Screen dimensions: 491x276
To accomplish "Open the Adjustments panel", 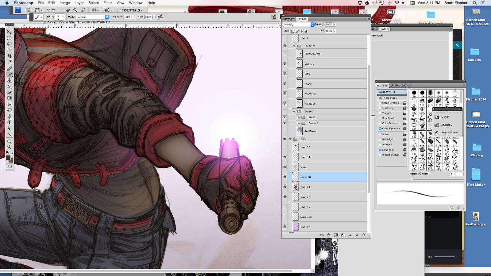I will tap(447, 132).
